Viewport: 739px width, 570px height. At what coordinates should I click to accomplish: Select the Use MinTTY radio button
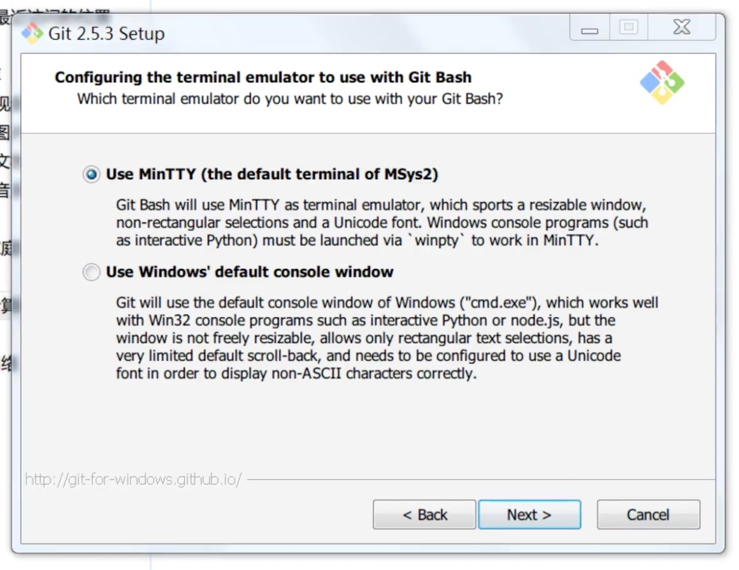pos(92,175)
